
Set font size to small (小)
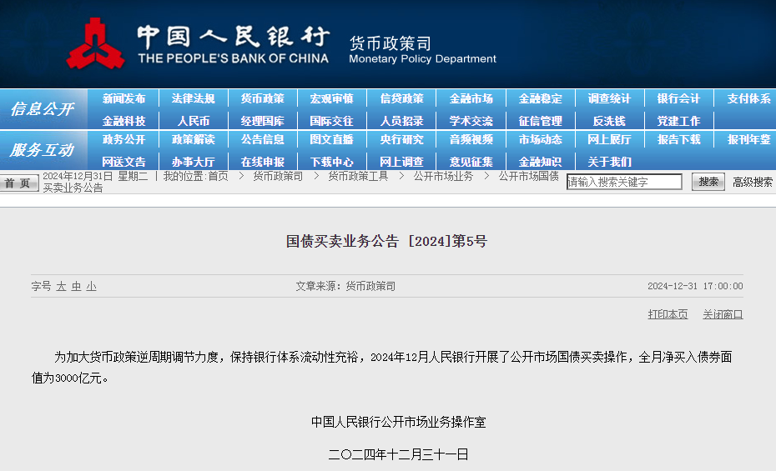tap(91, 286)
